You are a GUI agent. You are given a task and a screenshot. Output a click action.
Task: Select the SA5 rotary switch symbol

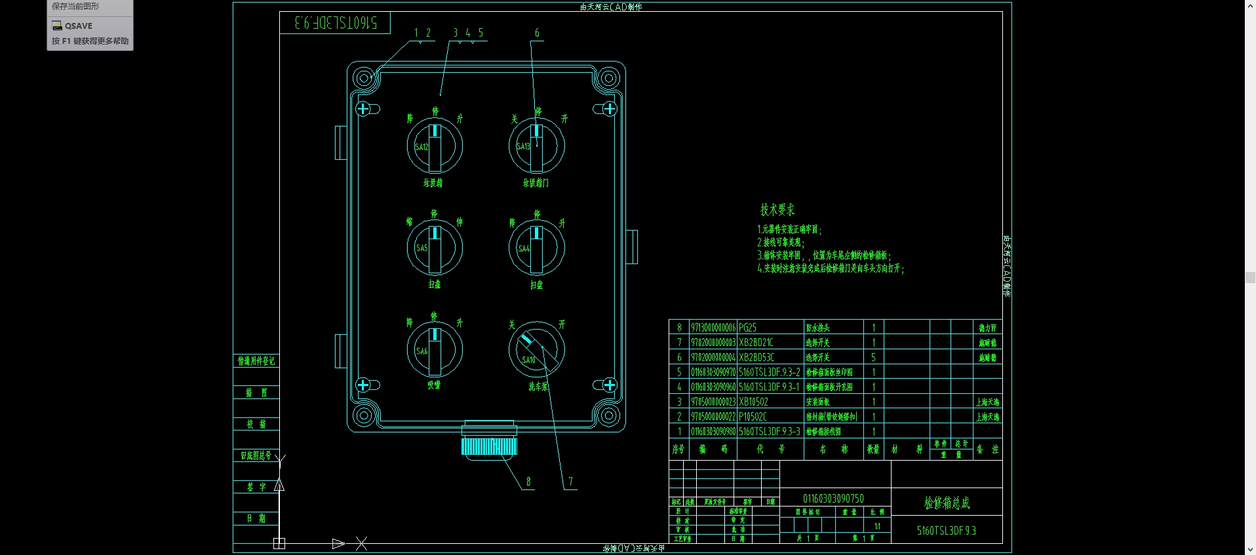coord(435,248)
